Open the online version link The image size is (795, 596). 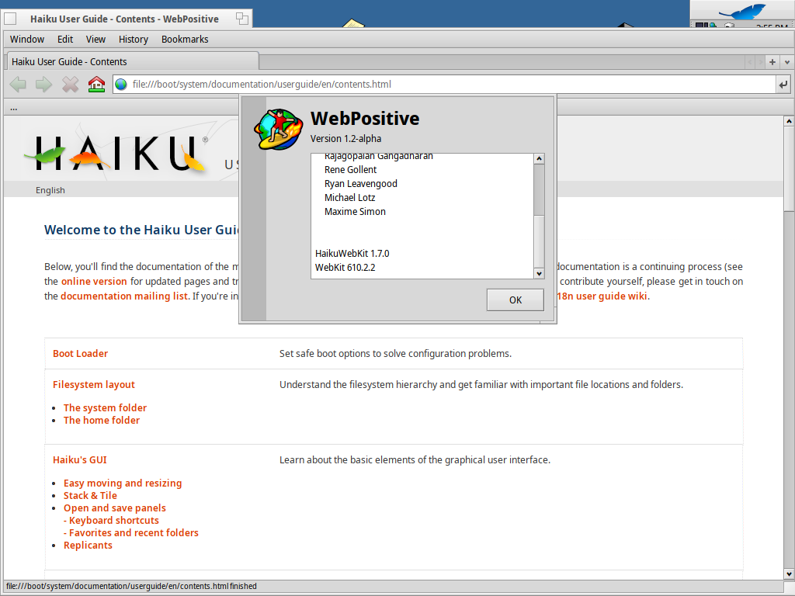[x=94, y=281]
